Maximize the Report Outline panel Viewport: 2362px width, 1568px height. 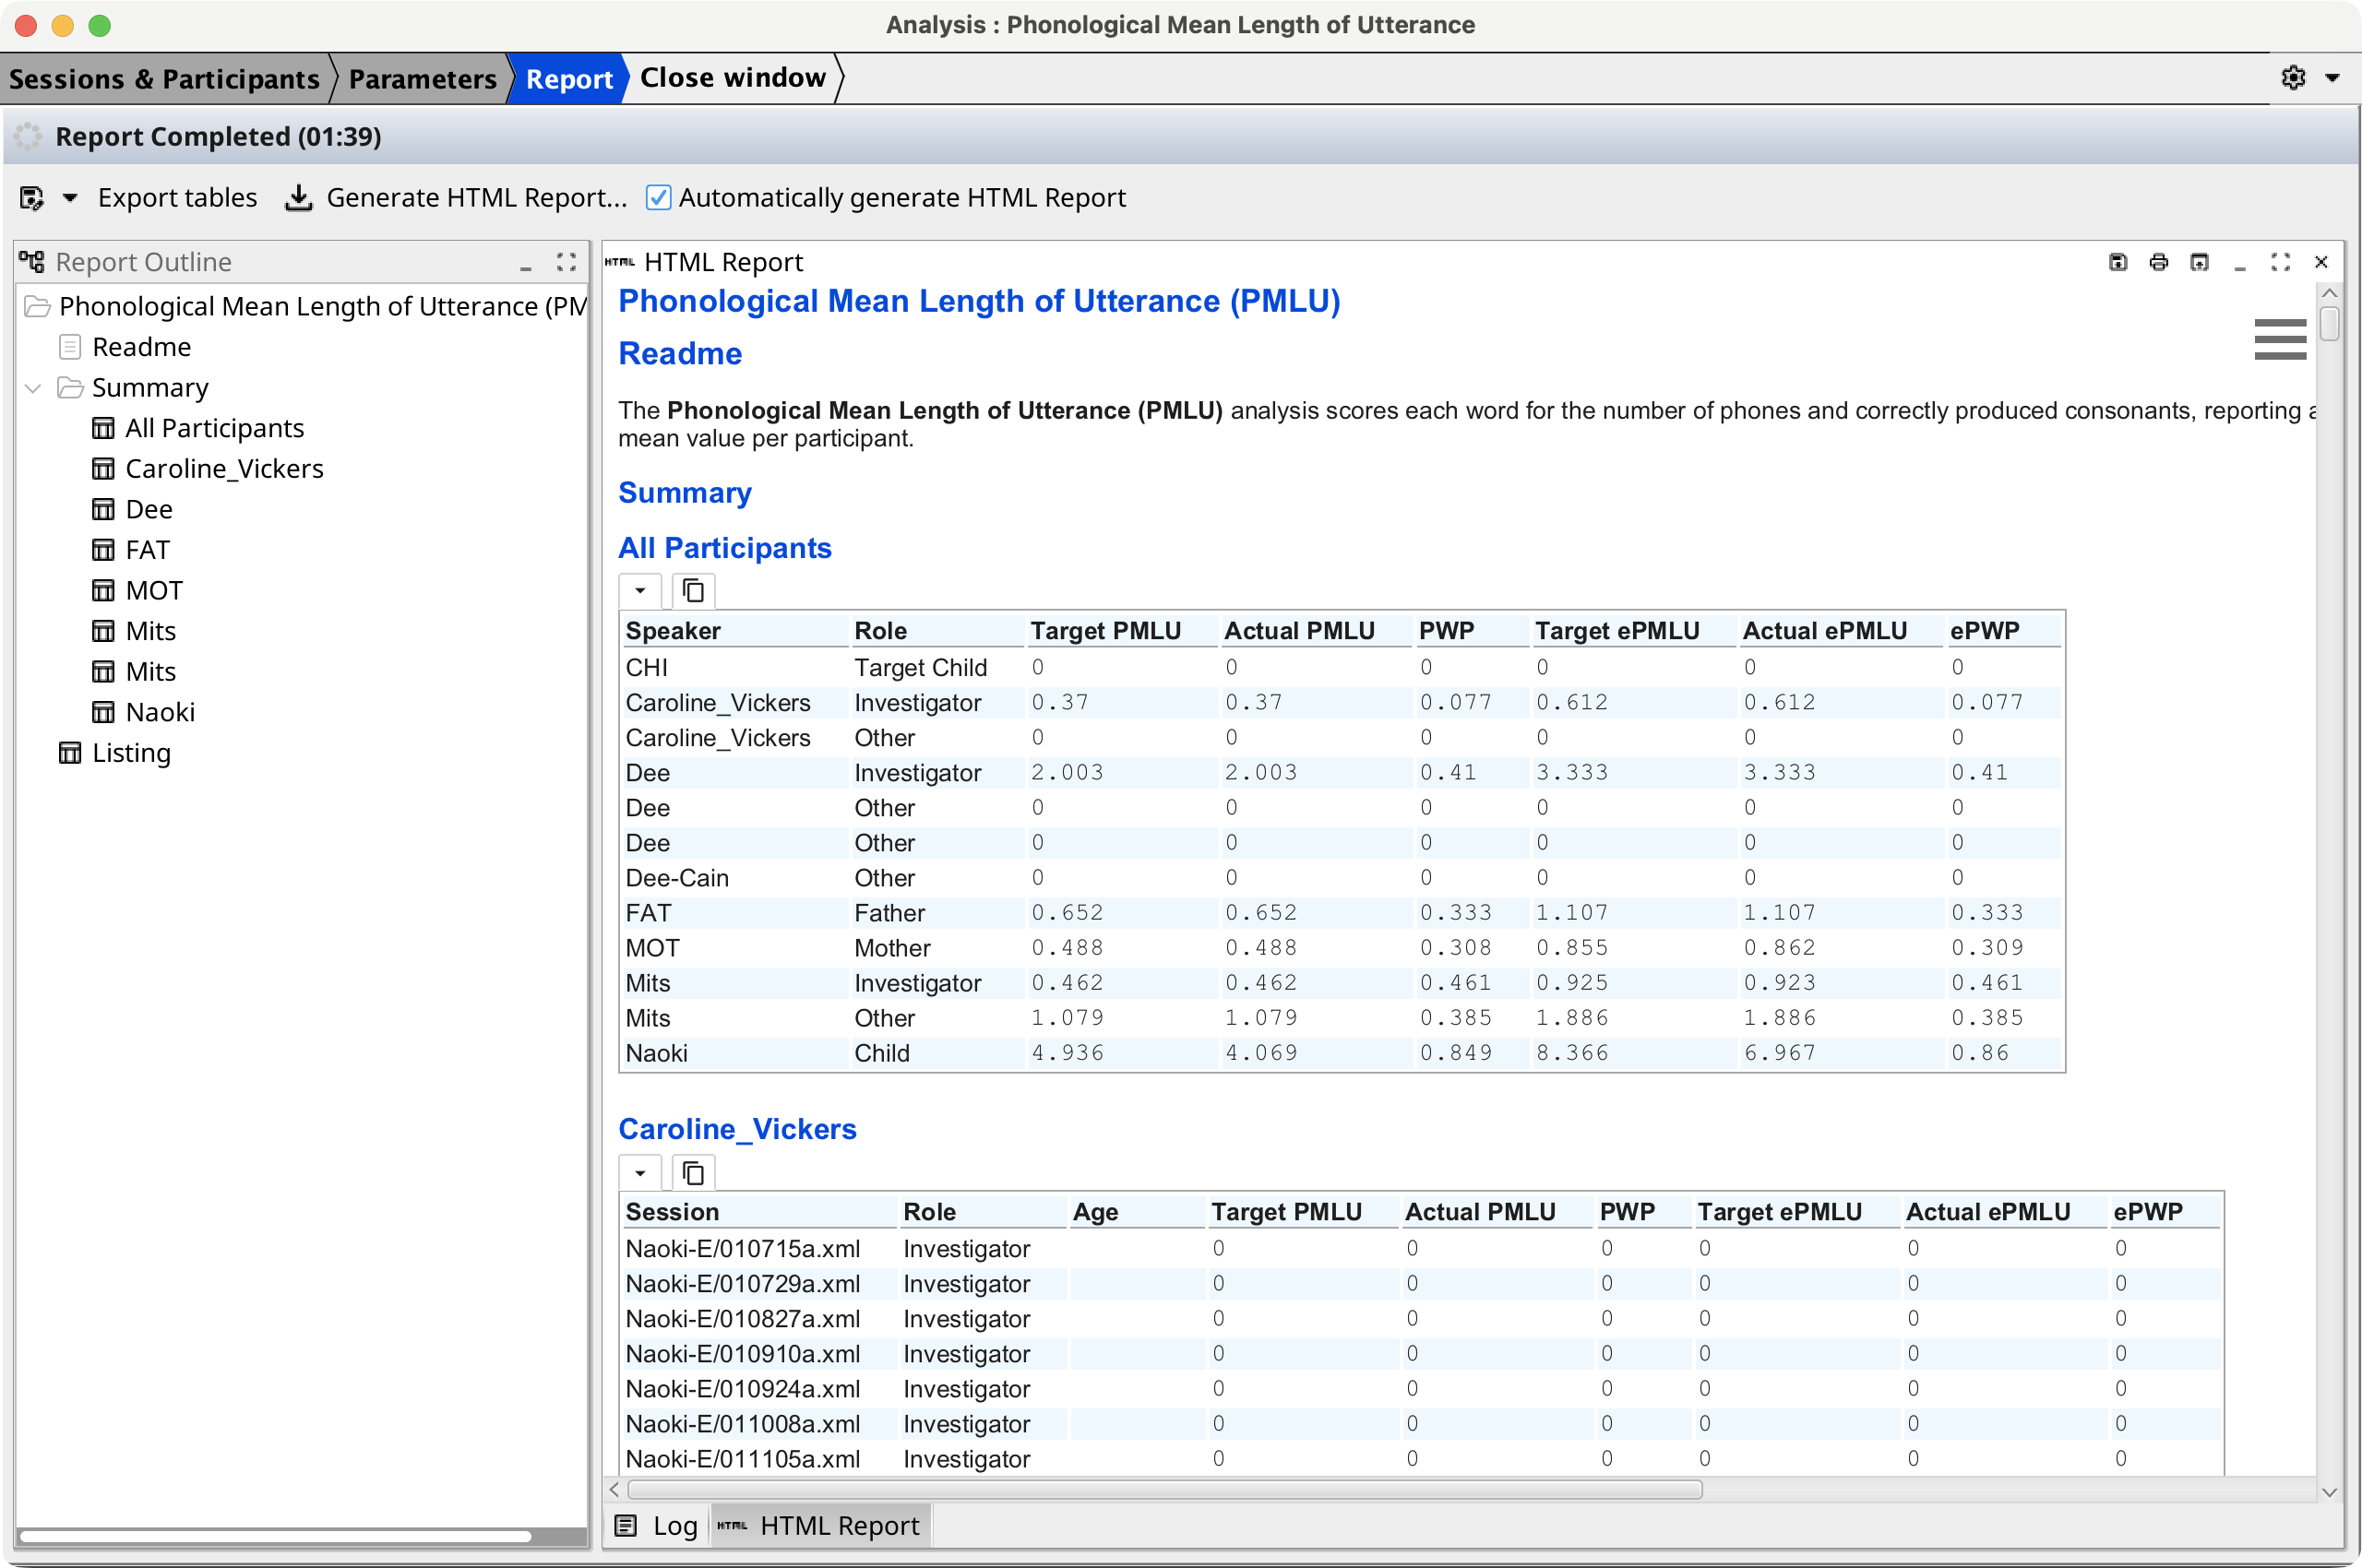point(567,262)
